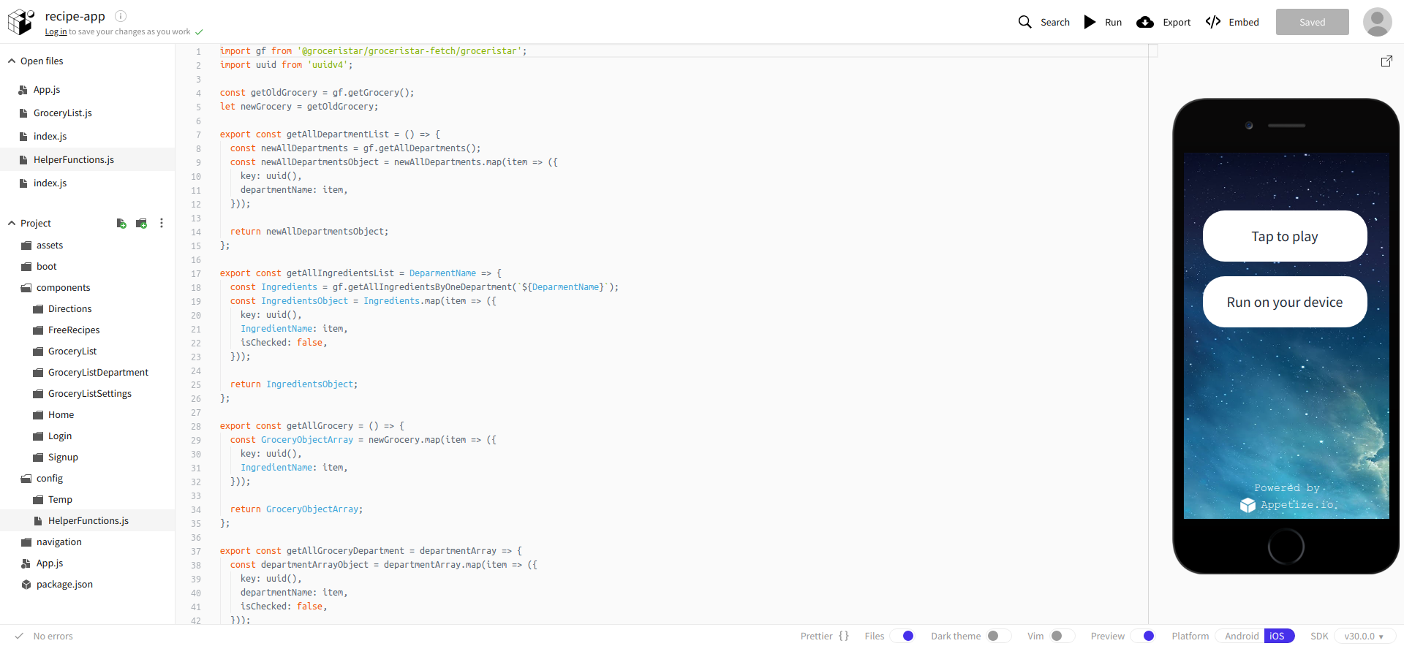Switch to HelperFunctions.js in Open files
The height and width of the screenshot is (646, 1404).
point(87,159)
